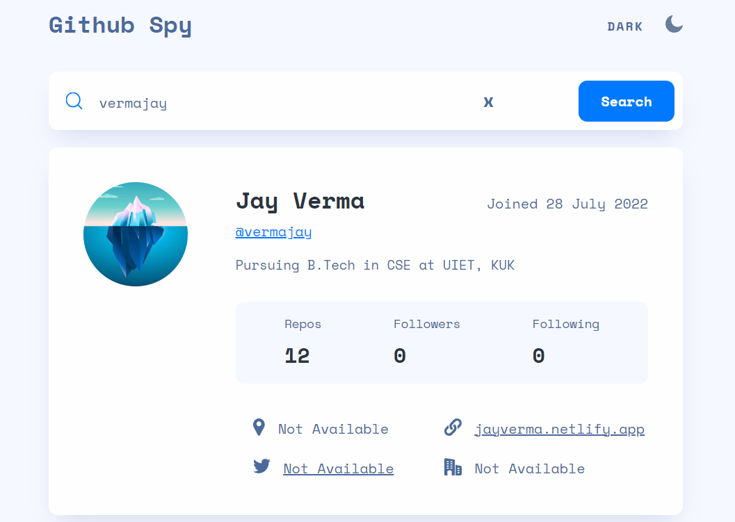Open the Github Spy title
The image size is (735, 522).
coord(120,26)
